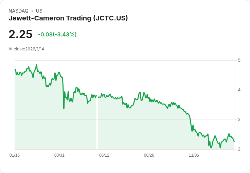The image size is (250, 173).
Task: Click the y-axis label 2
Action: click(239, 149)
